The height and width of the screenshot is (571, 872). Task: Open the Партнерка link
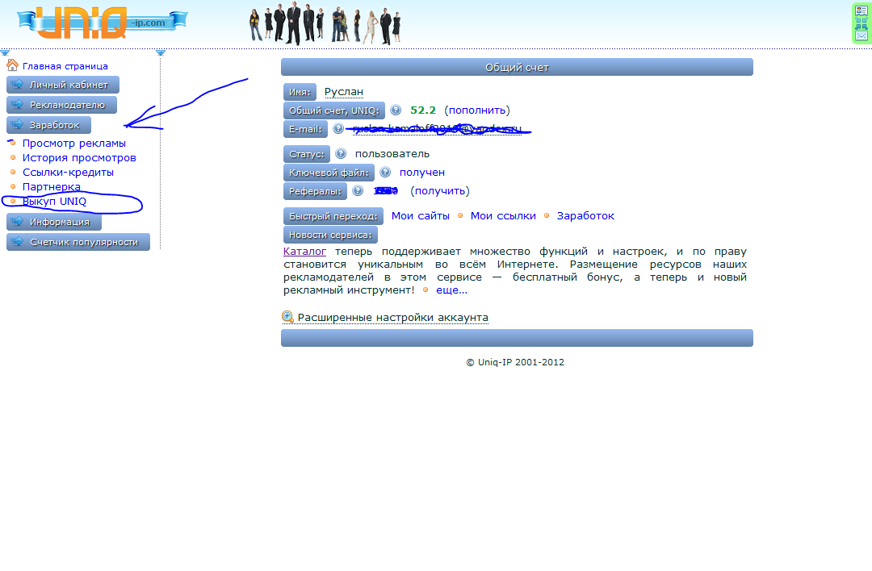coord(51,186)
